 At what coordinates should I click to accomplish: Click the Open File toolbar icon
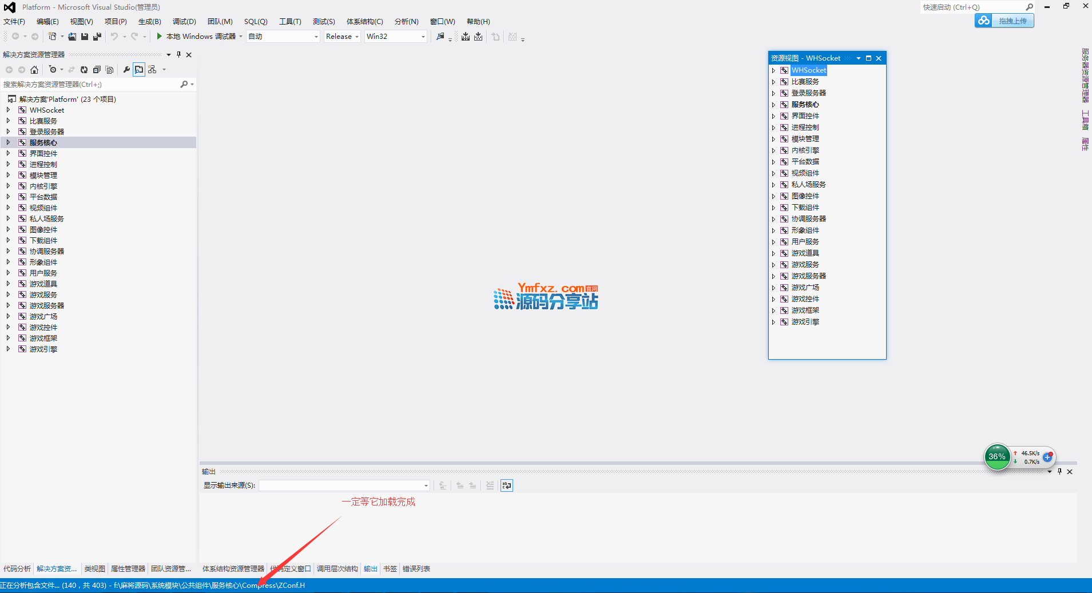(72, 37)
